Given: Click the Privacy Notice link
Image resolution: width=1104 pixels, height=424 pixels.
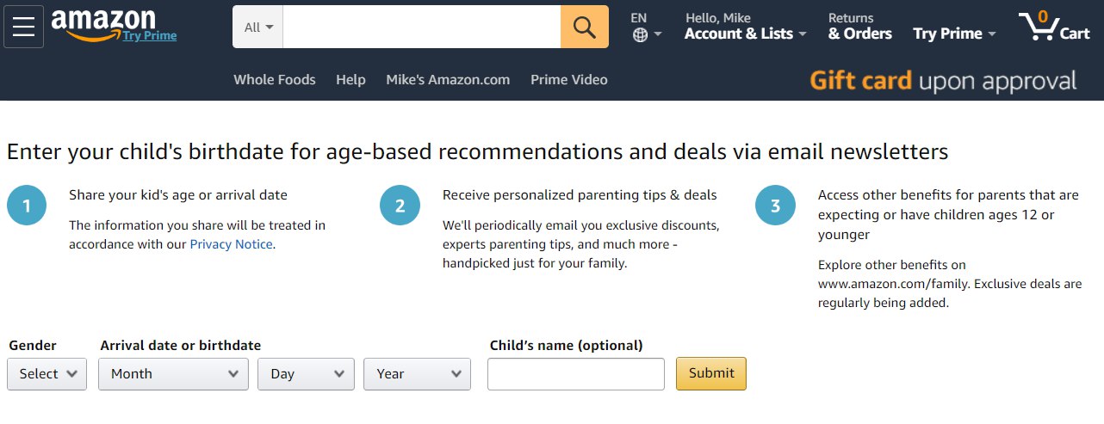Looking at the screenshot, I should (231, 244).
